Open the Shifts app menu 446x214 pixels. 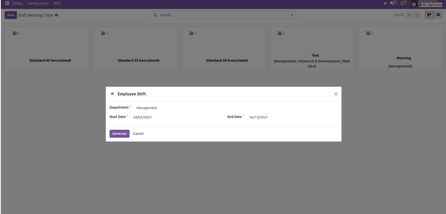pyautogui.click(x=17, y=3)
